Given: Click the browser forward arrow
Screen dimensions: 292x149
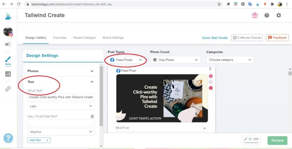Looking at the screenshot, I should (x=11, y=4).
